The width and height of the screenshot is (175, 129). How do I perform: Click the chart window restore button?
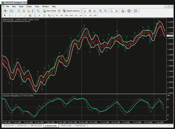pos(169,7)
